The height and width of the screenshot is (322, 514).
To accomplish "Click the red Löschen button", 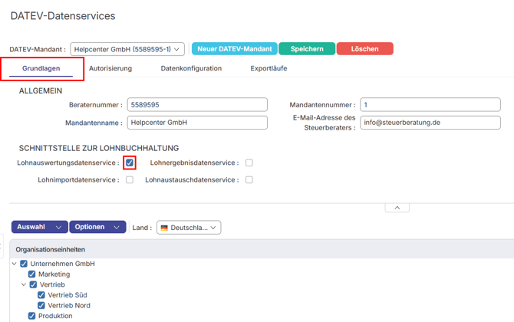I will 364,49.
